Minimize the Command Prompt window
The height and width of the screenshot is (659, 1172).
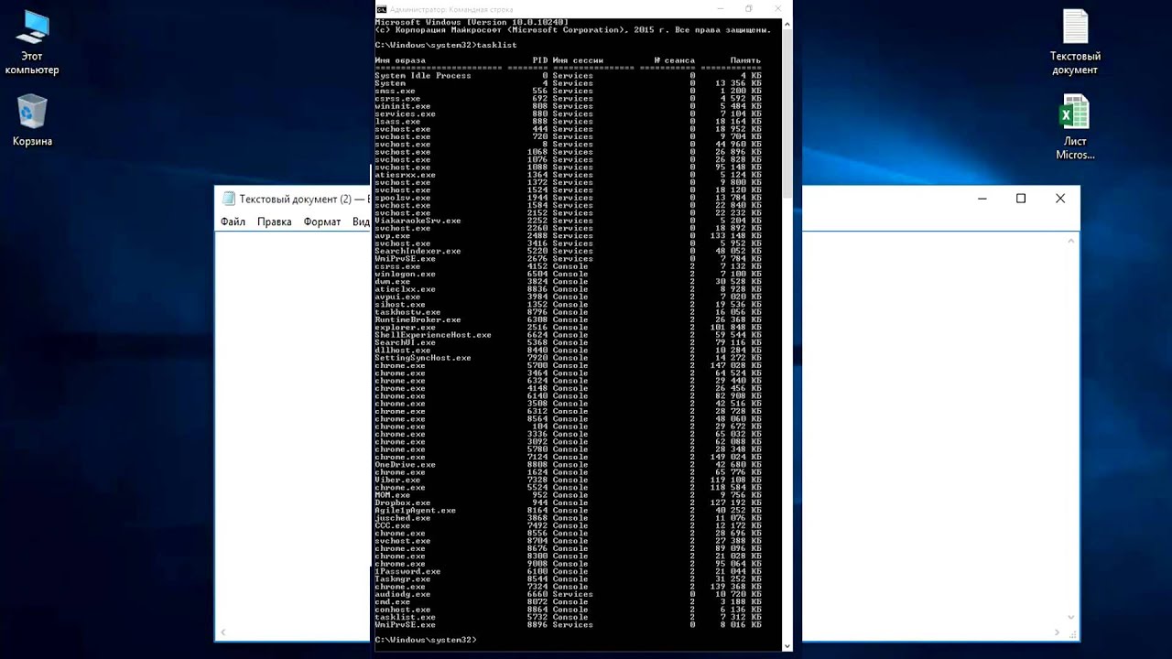tap(719, 8)
